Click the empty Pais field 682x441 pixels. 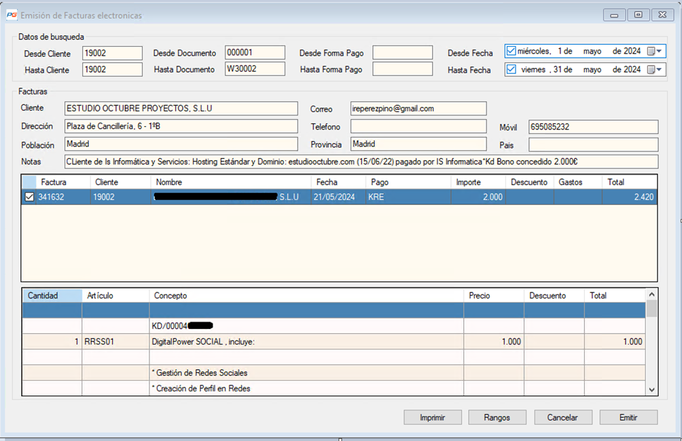tap(593, 145)
